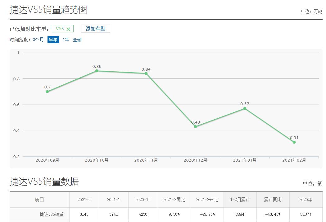Click the VS5 comparison model tag
Viewport: 326px width, 222px height.
point(60,29)
